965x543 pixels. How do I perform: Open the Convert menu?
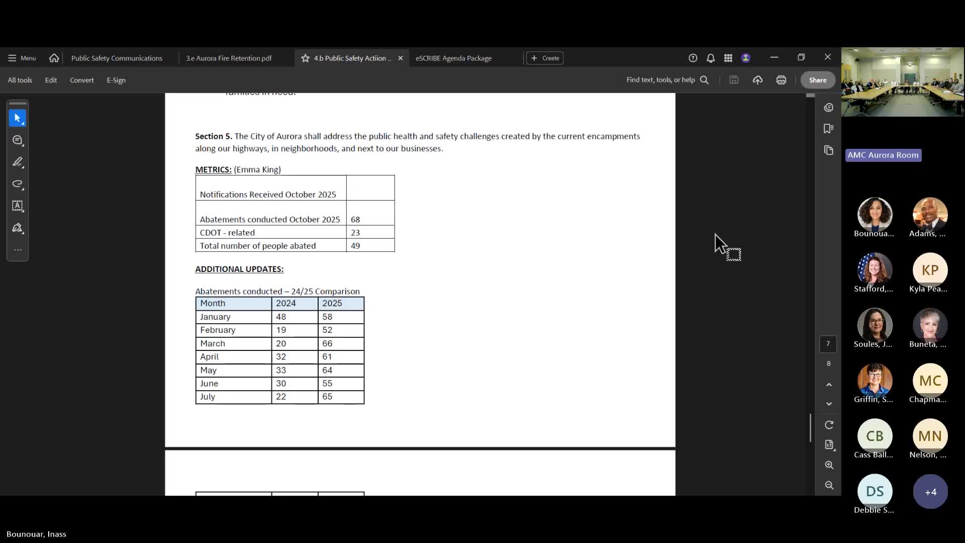coord(81,80)
